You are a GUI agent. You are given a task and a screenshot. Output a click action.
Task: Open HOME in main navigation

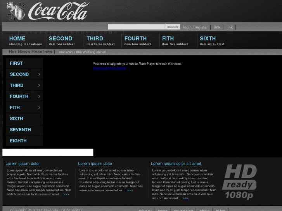pyautogui.click(x=25, y=41)
